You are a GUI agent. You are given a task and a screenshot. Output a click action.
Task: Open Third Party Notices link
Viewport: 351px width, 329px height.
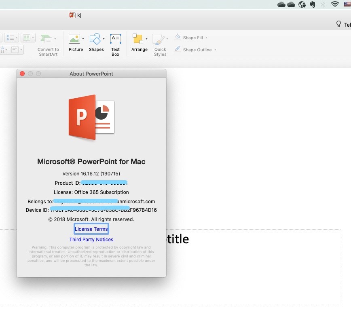(91, 240)
